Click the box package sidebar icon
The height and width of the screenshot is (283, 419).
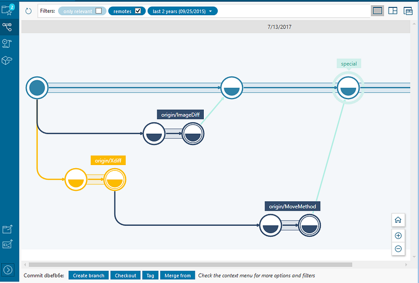click(x=8, y=61)
